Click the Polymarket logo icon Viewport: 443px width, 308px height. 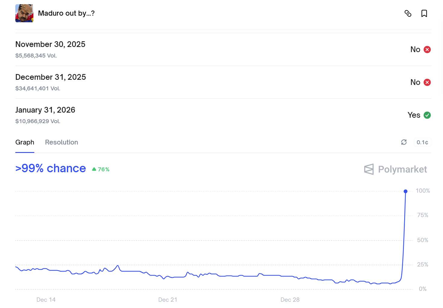[369, 169]
